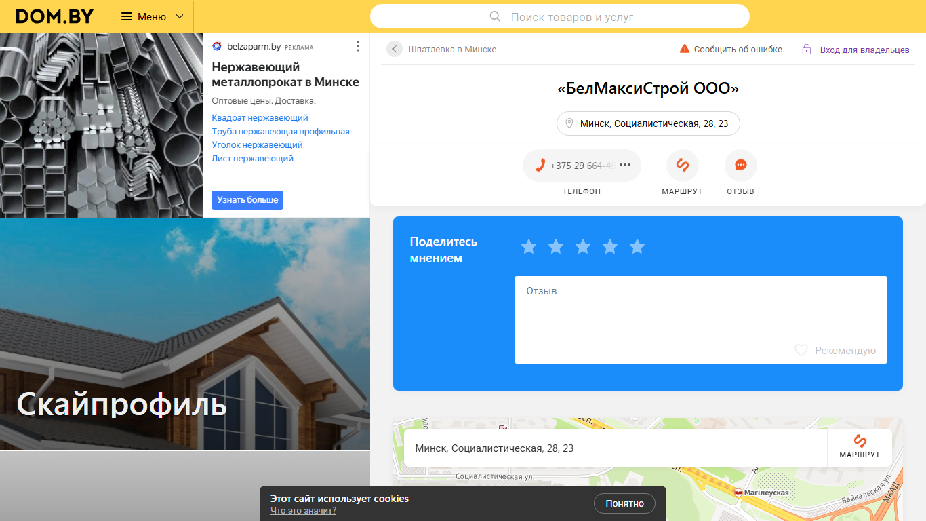Open the DOM.BY home logo
926x521 pixels.
pyautogui.click(x=54, y=16)
